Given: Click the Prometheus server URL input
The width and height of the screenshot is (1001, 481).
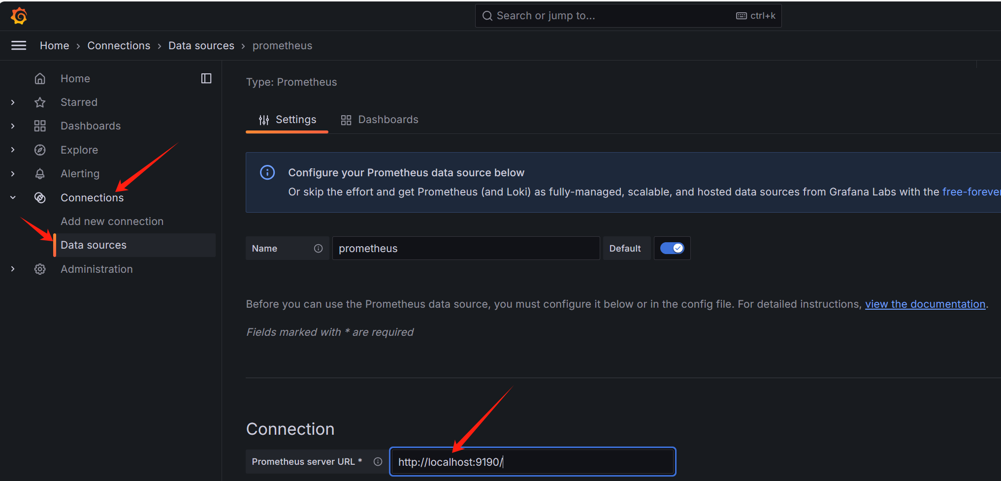Looking at the screenshot, I should pyautogui.click(x=532, y=462).
